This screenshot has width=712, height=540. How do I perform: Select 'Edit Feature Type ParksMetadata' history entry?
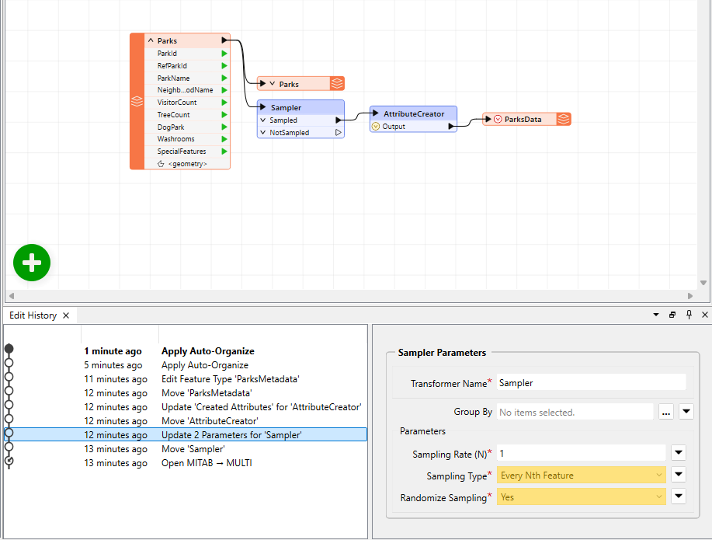(230, 379)
